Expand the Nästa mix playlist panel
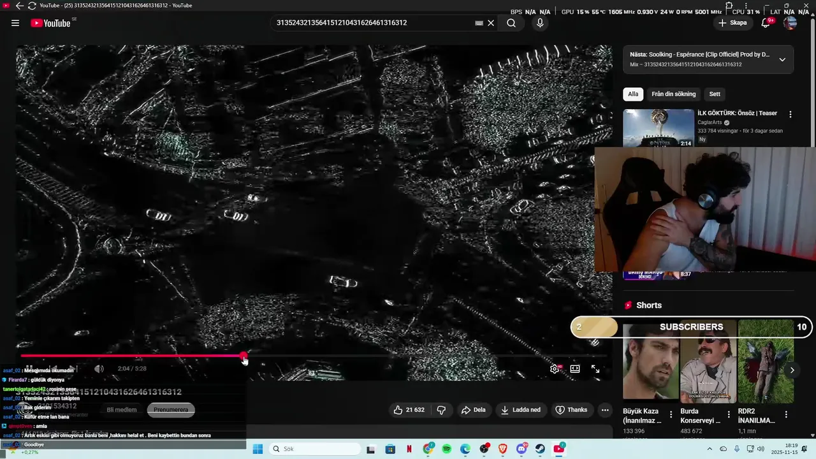Image resolution: width=816 pixels, height=459 pixels. pyautogui.click(x=782, y=60)
